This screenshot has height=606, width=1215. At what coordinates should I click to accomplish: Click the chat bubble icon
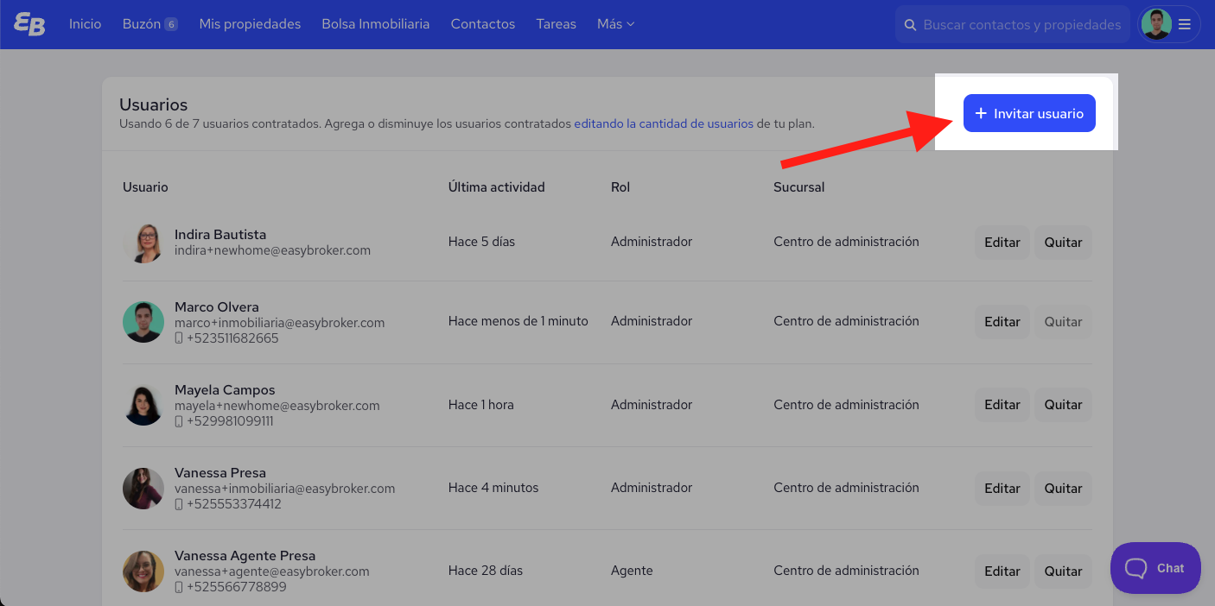1135,568
